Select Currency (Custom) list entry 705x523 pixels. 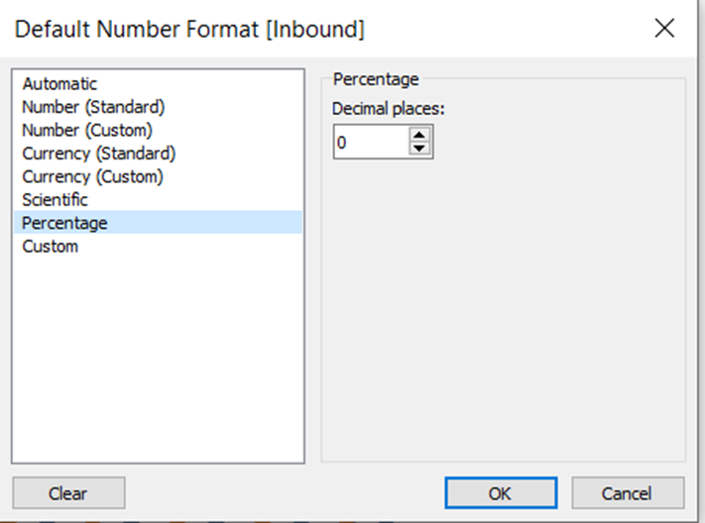[x=92, y=176]
